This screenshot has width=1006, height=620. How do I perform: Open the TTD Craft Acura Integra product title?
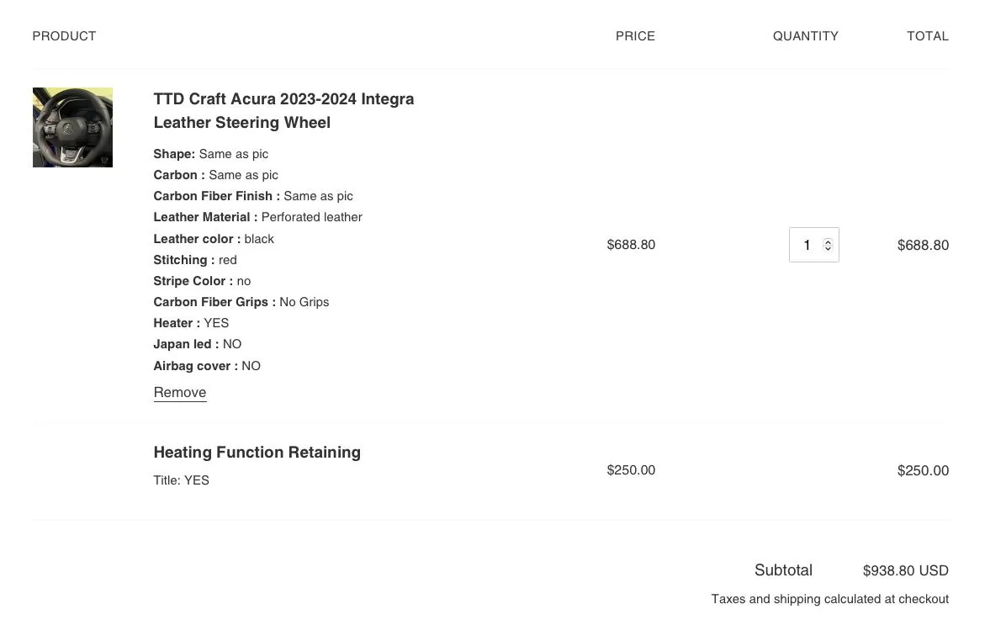[283, 110]
